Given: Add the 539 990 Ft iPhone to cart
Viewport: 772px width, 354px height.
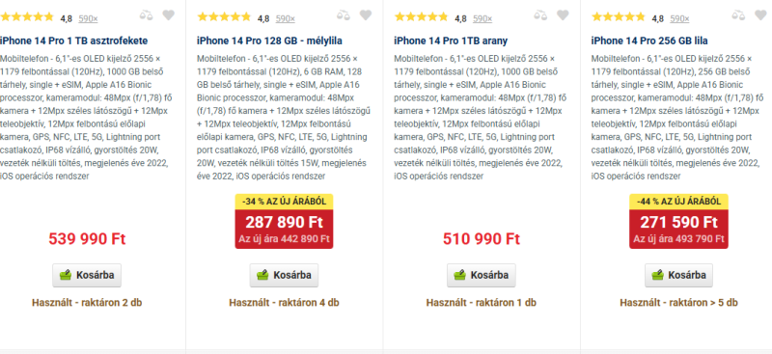Looking at the screenshot, I should [87, 275].
